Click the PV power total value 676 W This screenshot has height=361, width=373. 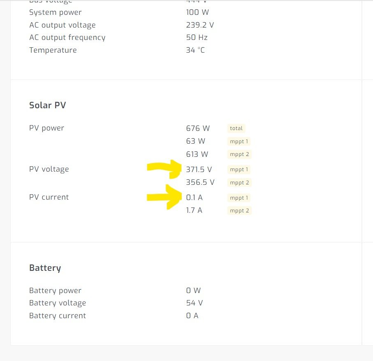coord(198,128)
